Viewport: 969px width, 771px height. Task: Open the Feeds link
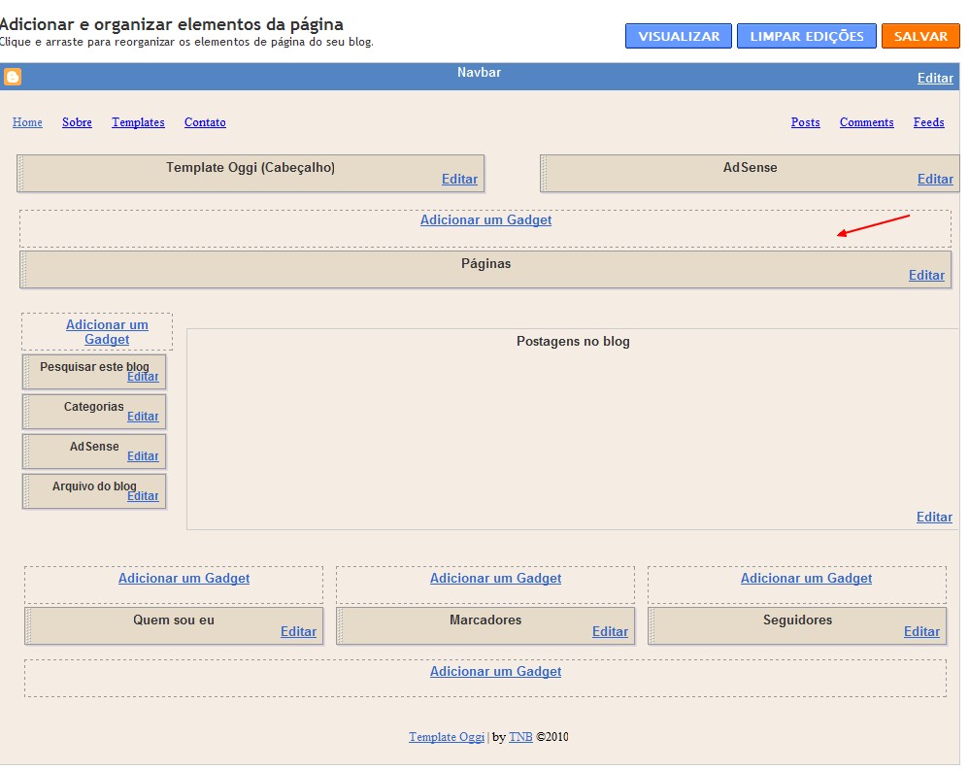point(928,122)
